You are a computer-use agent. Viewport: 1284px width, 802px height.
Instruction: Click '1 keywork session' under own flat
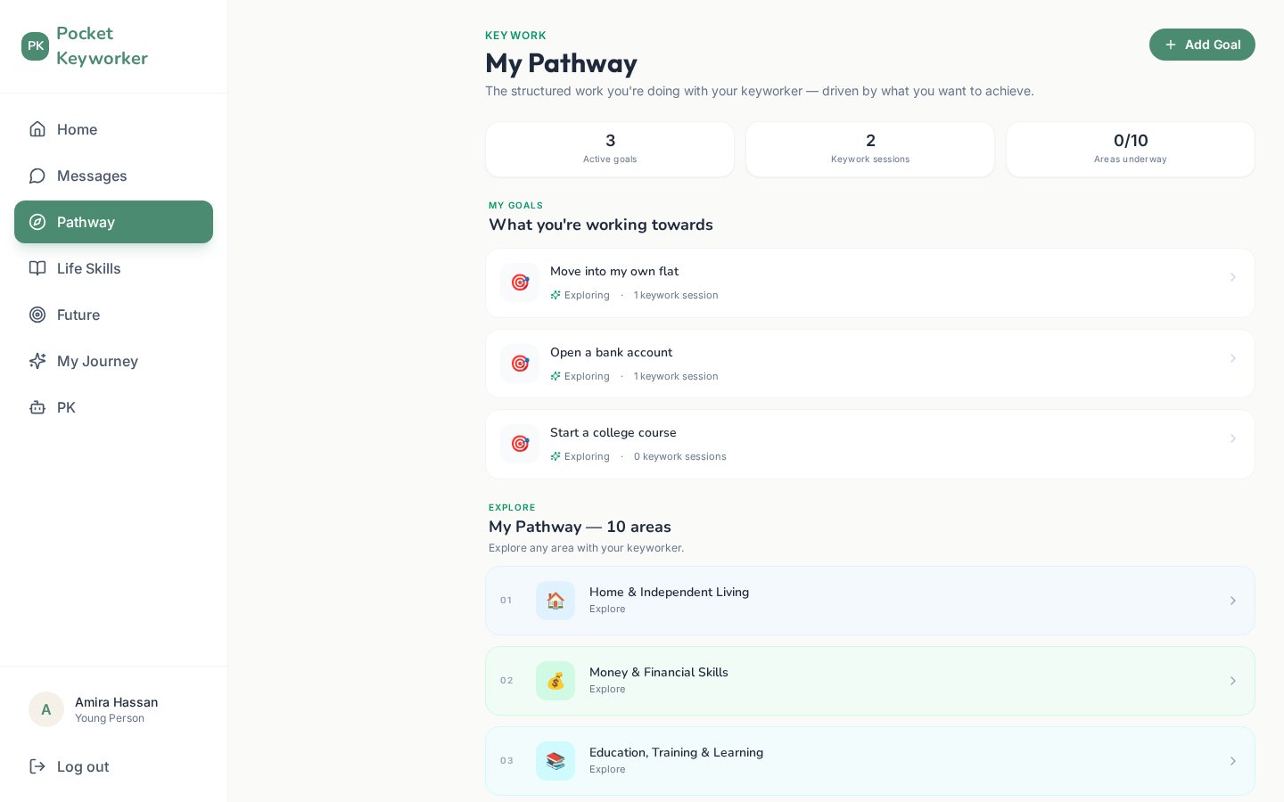tap(676, 295)
